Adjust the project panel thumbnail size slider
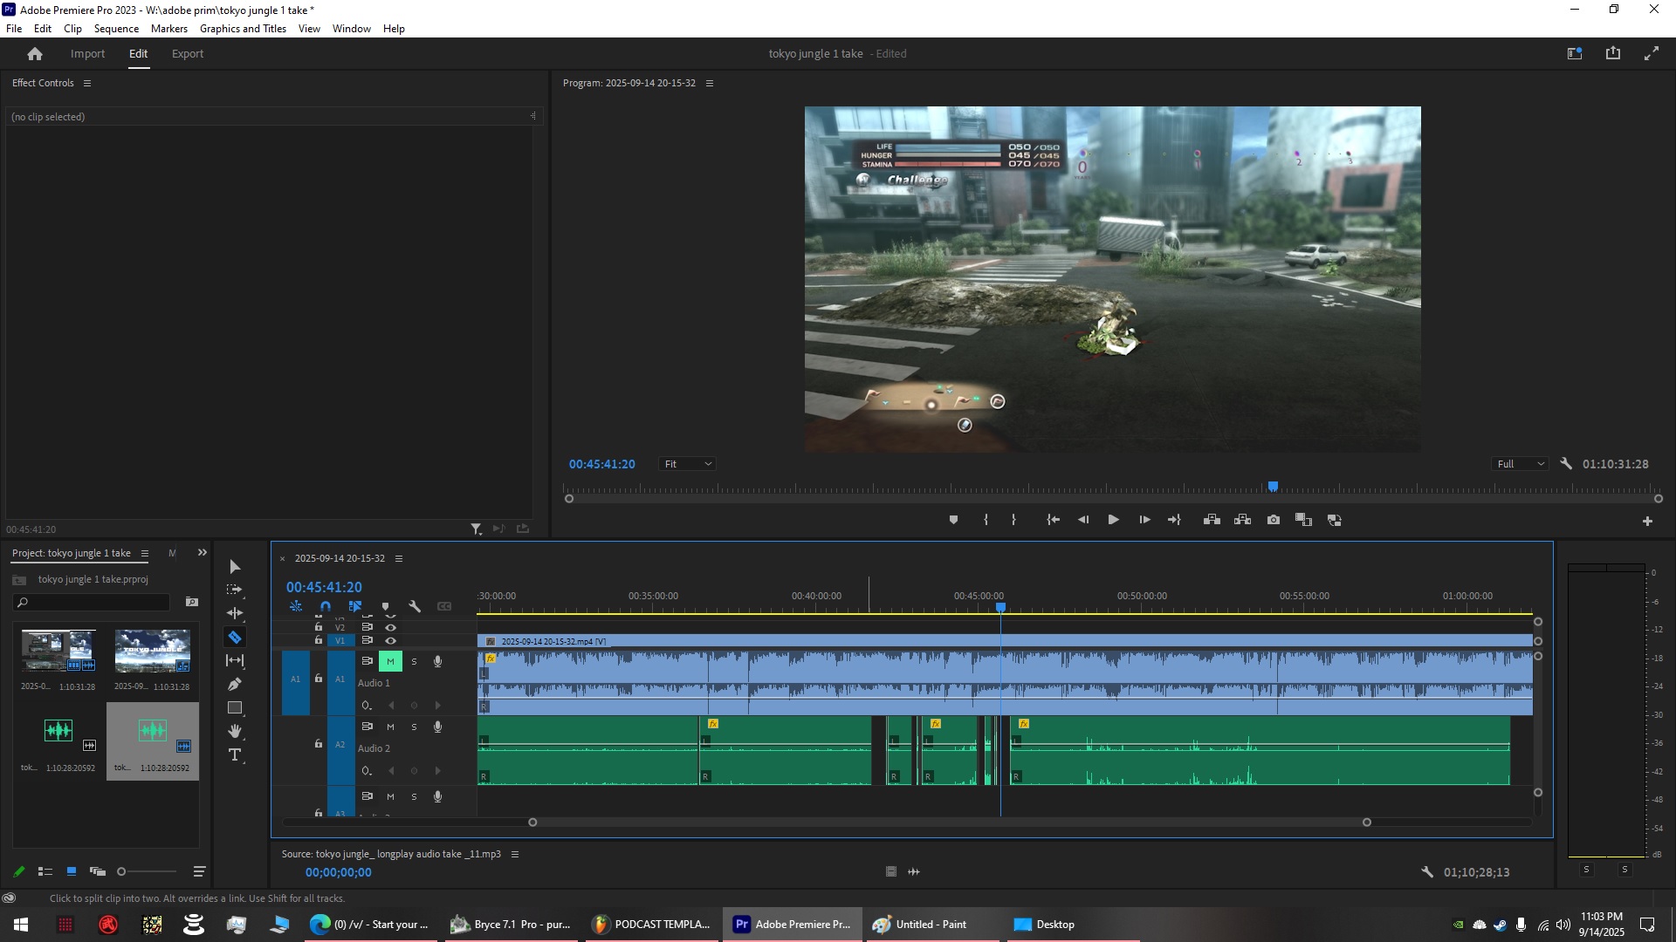Image resolution: width=1676 pixels, height=942 pixels. click(x=122, y=872)
